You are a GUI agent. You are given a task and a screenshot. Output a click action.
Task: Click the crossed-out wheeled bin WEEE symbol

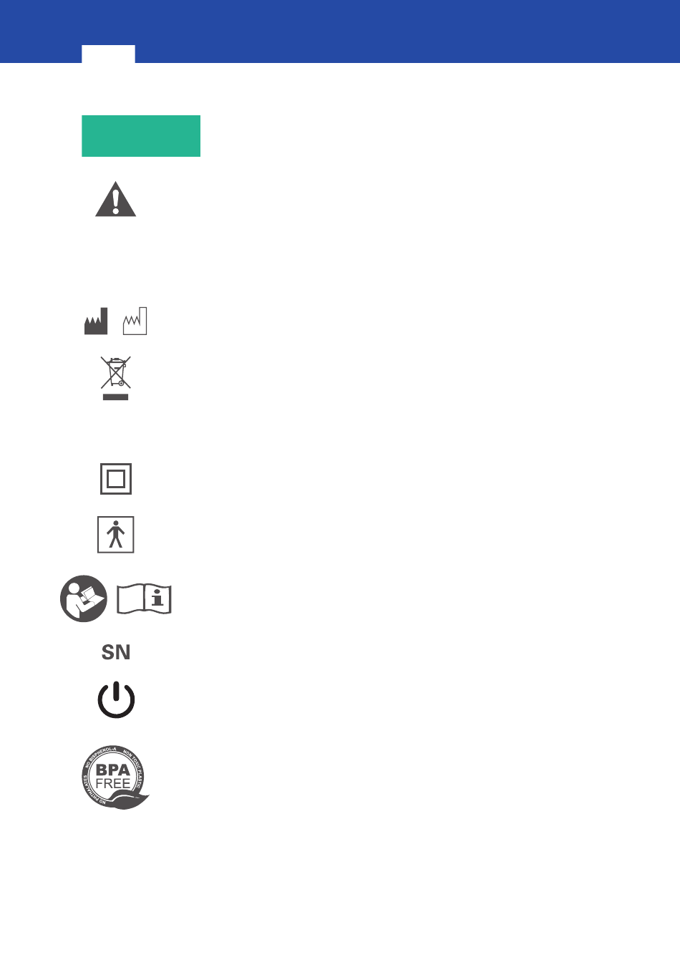click(x=115, y=378)
